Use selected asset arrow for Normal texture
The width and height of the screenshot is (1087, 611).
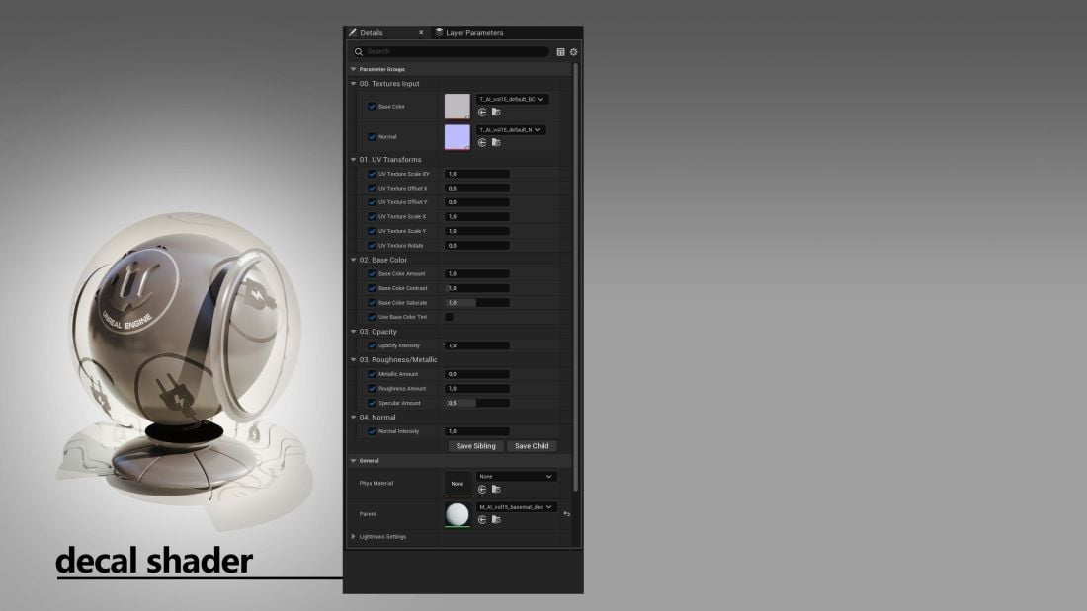coord(482,143)
